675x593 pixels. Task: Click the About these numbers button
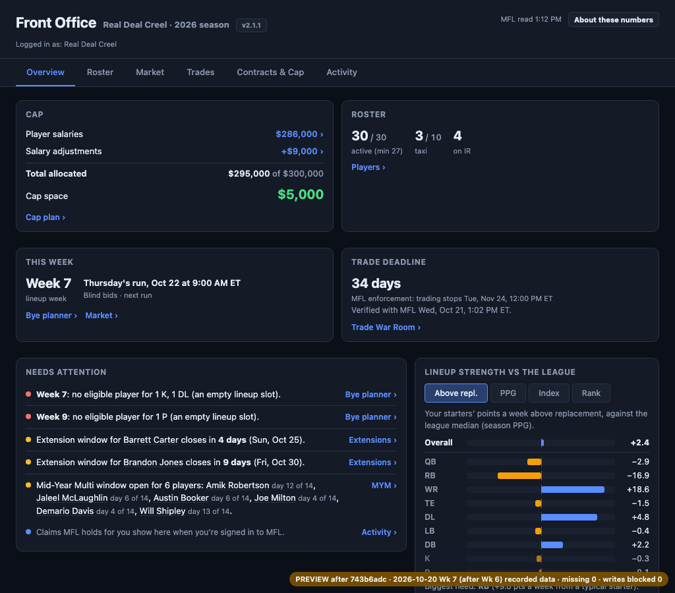point(614,20)
